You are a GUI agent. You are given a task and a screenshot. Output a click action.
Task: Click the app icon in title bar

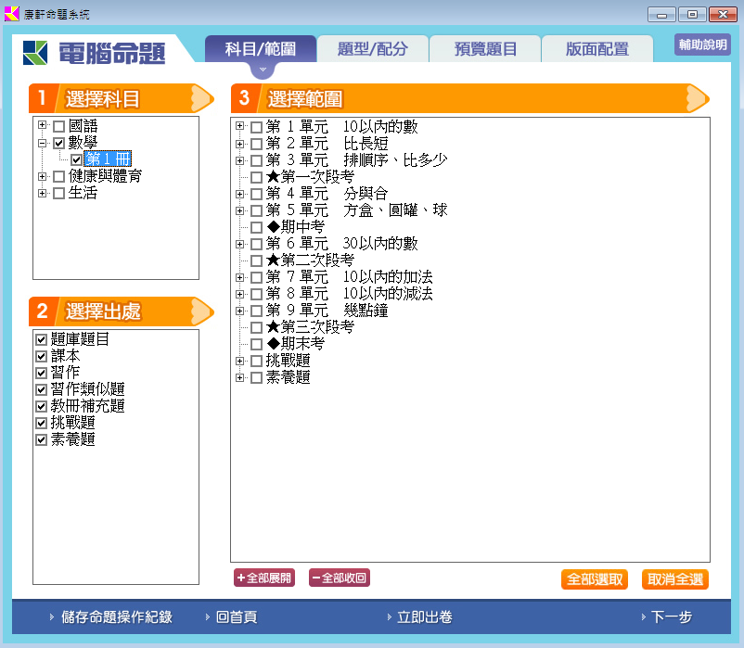pyautogui.click(x=11, y=14)
